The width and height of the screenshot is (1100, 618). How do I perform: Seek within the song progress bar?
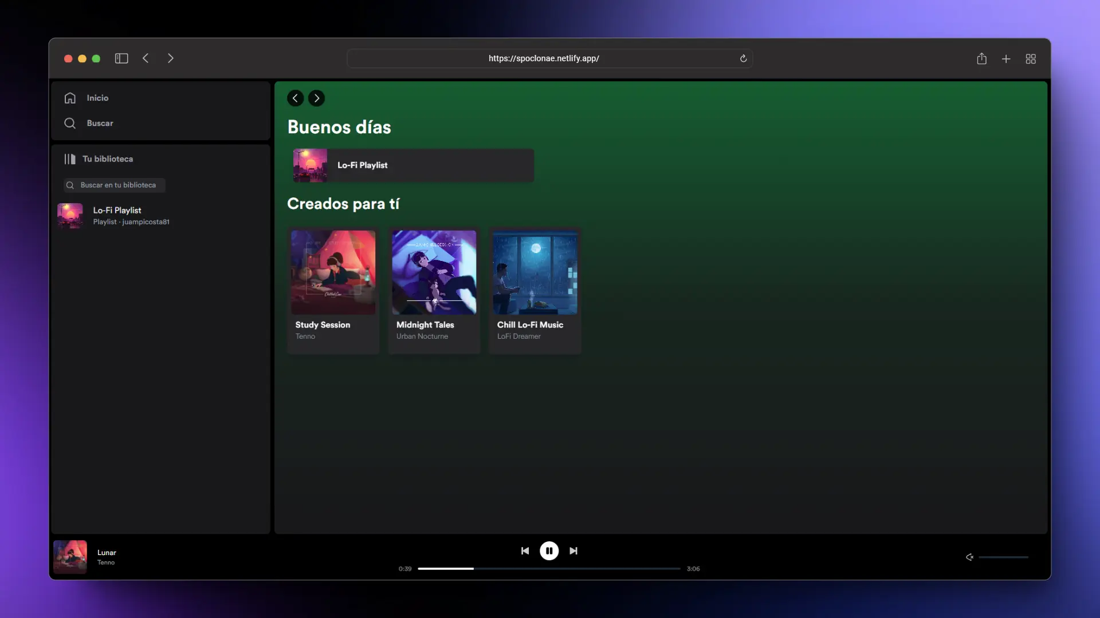pos(549,569)
